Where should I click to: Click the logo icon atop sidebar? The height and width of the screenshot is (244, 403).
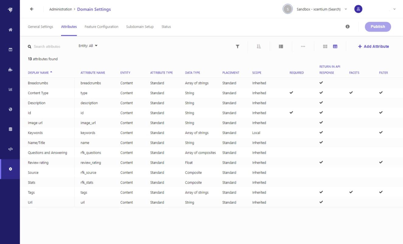(10, 10)
